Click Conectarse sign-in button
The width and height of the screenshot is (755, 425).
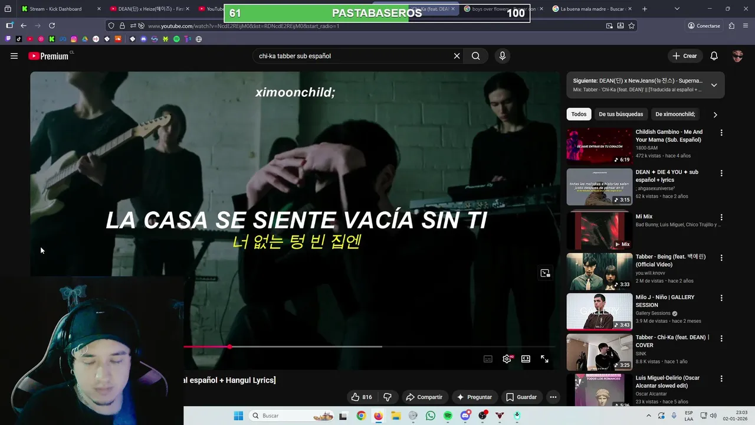[704, 26]
